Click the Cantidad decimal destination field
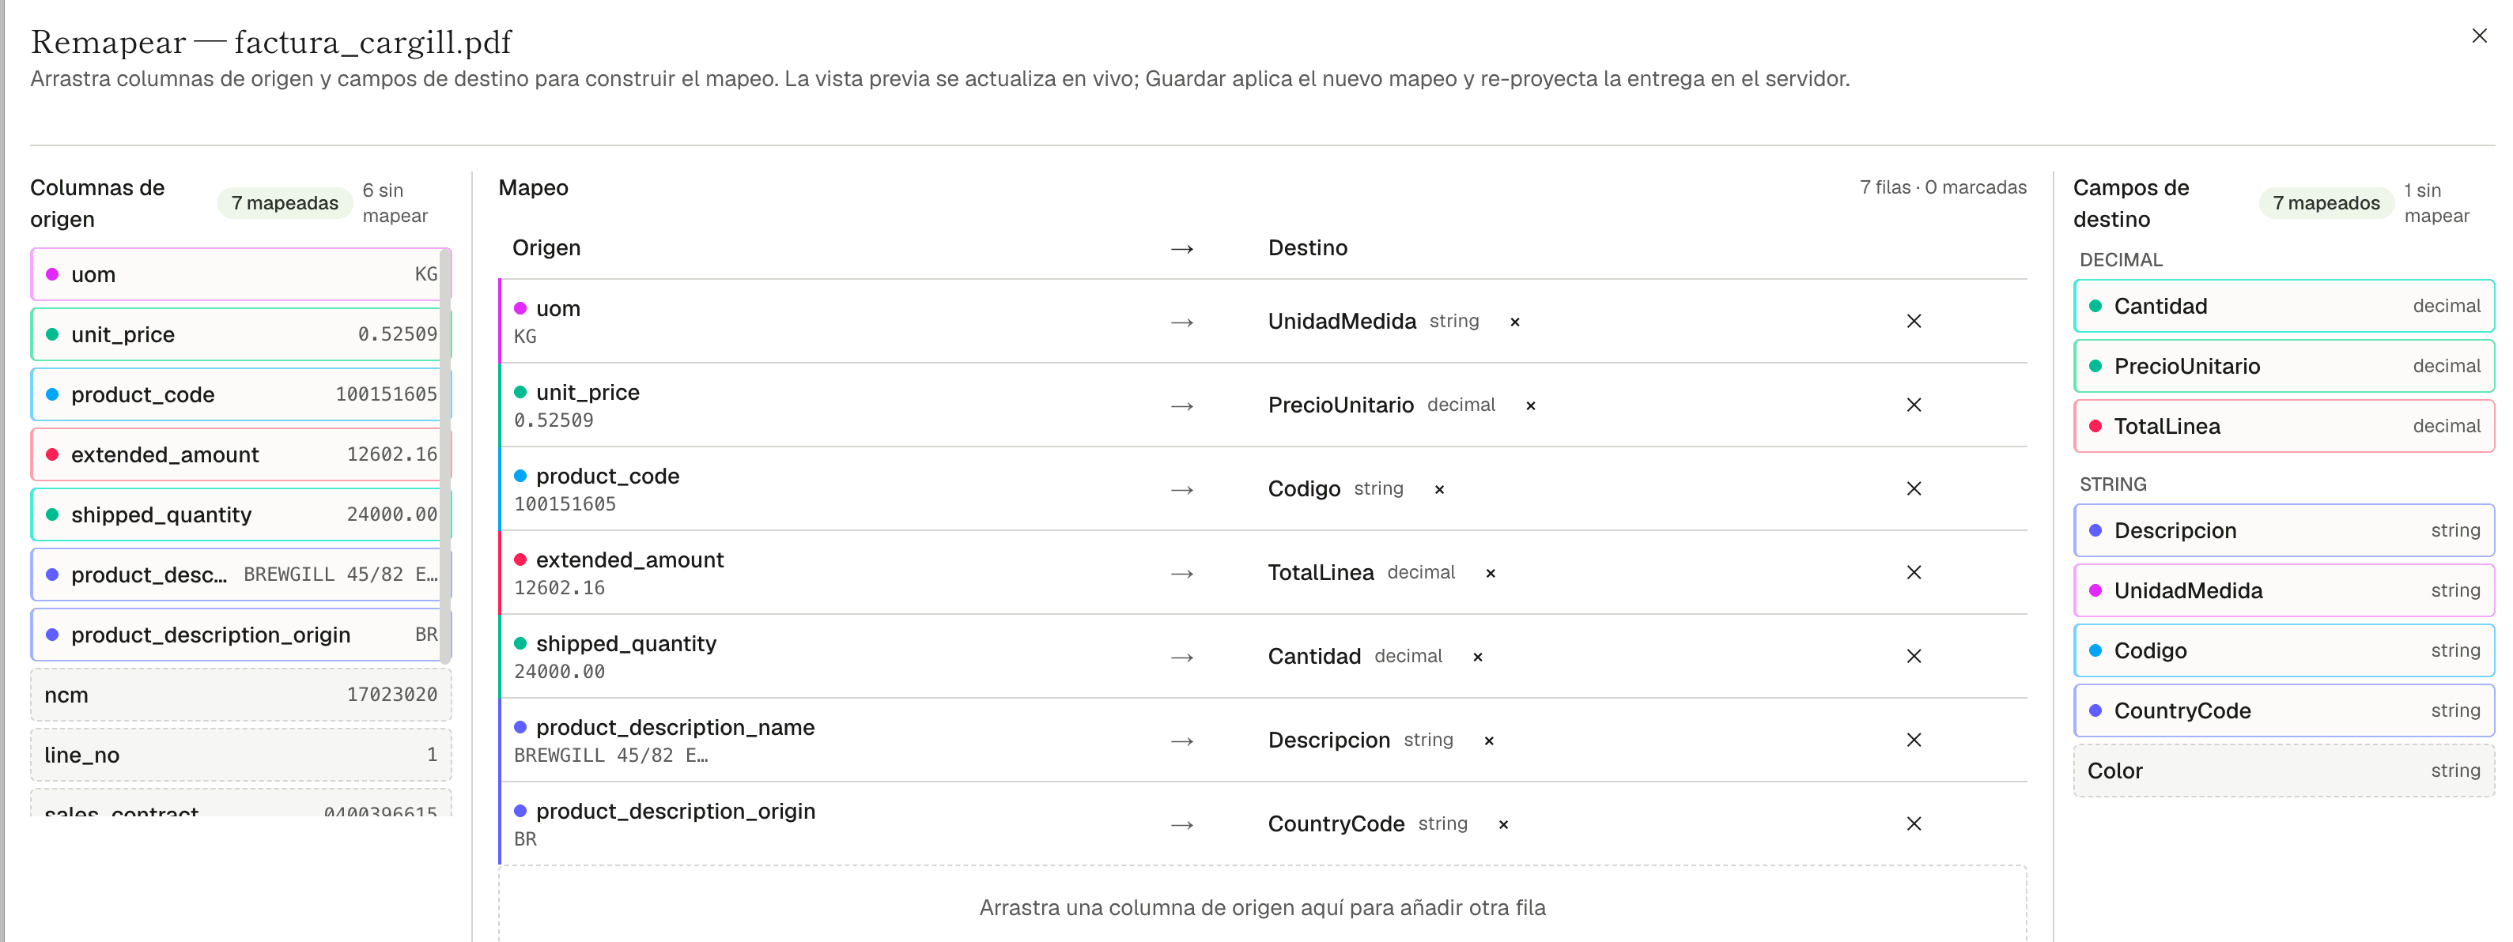 click(x=2283, y=306)
